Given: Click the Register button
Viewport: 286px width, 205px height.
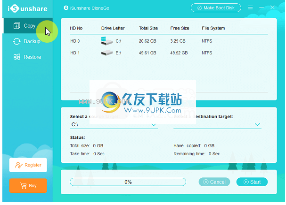Looking at the screenshot, I should pos(28,165).
